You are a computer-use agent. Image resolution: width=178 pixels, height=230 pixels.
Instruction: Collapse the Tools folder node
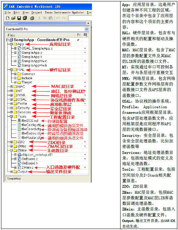click(x=11, y=116)
